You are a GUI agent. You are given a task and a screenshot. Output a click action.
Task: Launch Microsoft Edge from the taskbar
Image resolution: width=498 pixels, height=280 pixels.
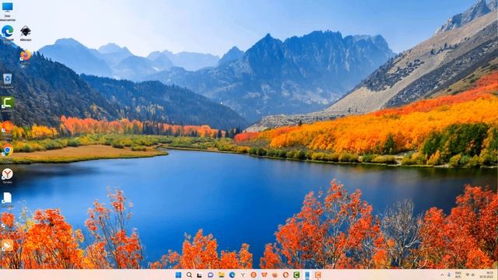232,275
